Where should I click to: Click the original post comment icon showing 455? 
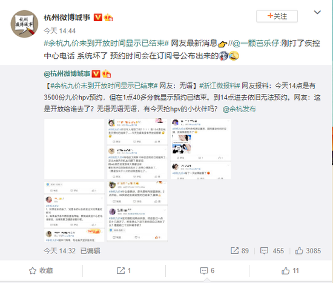[x=272, y=251]
